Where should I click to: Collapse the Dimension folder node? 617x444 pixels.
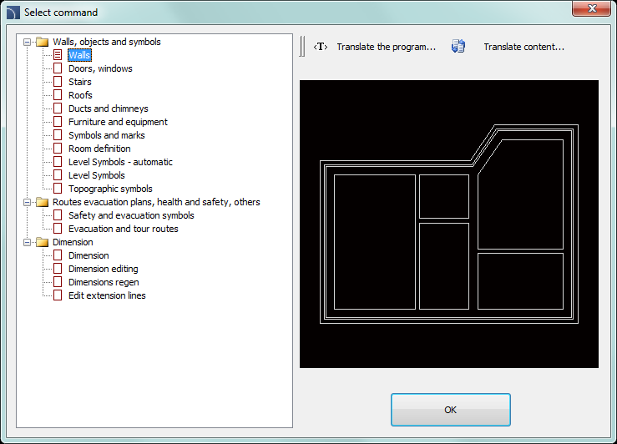[x=28, y=242]
